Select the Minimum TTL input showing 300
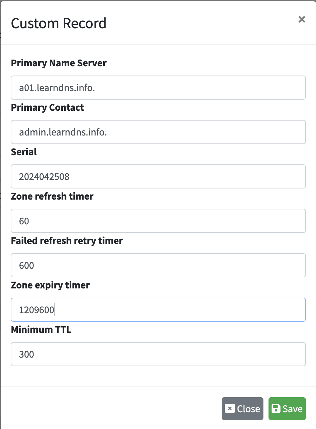The height and width of the screenshot is (429, 316). pos(158,354)
